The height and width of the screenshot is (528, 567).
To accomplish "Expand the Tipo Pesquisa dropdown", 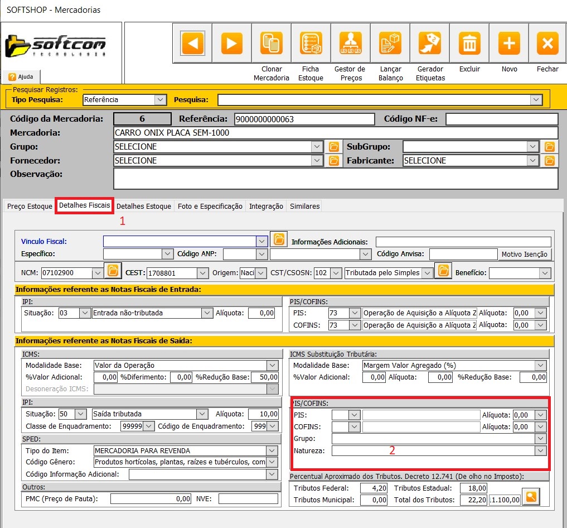I will (x=161, y=100).
